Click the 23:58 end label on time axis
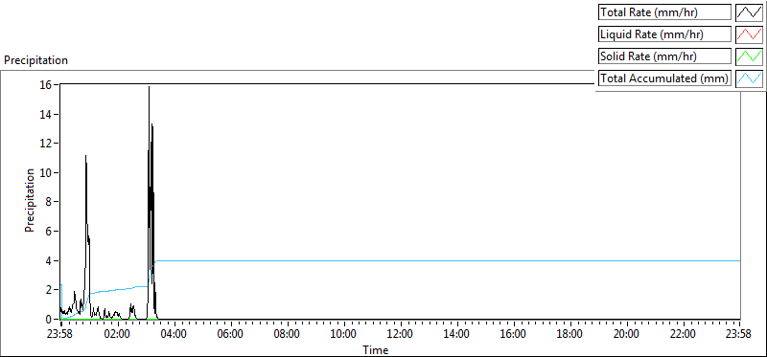 coord(740,335)
